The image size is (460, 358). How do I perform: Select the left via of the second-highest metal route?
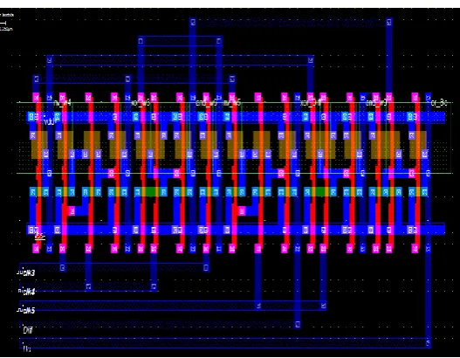(141, 41)
